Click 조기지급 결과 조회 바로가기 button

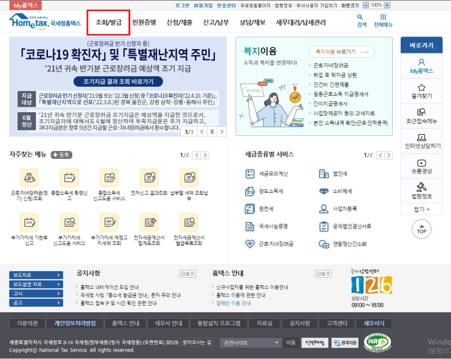pos(118,82)
